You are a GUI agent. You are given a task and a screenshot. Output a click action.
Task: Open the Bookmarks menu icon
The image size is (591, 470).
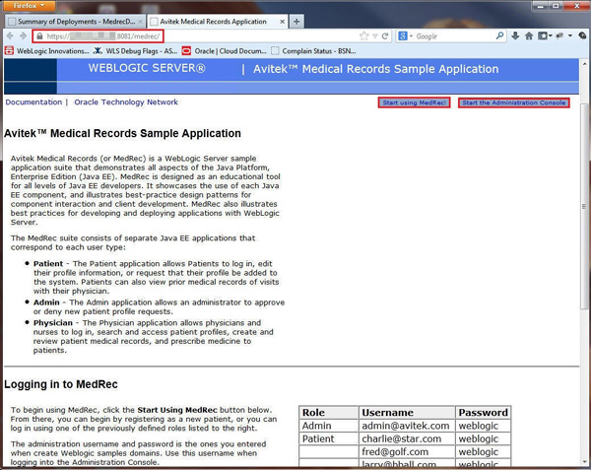[x=545, y=35]
